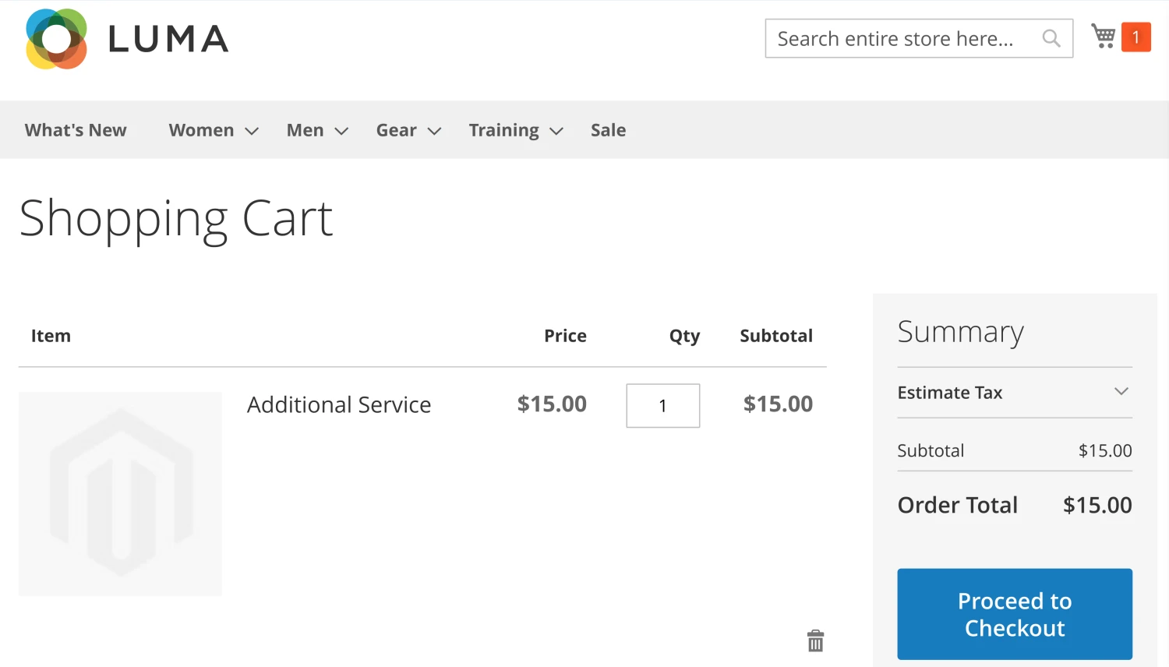Click the Additional Service product thumbnail

(120, 494)
